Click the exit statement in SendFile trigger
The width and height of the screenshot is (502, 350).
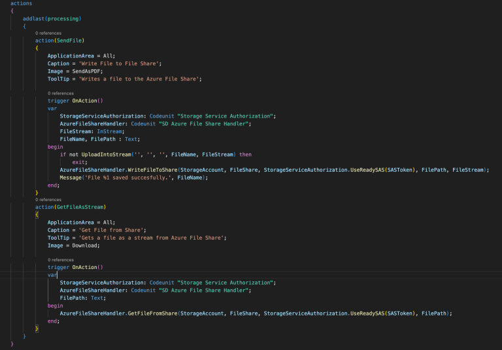click(79, 162)
